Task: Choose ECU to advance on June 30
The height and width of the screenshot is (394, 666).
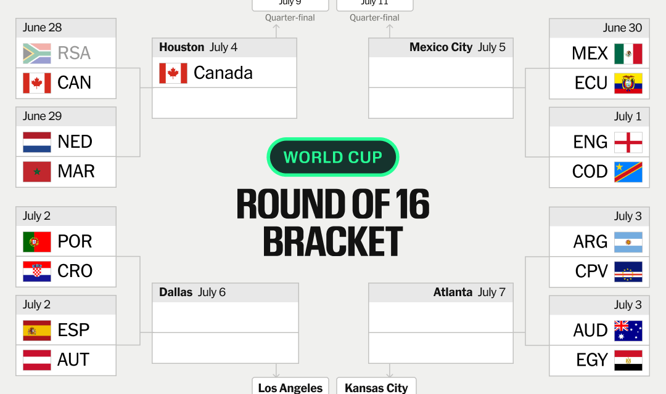Action: pos(599,83)
